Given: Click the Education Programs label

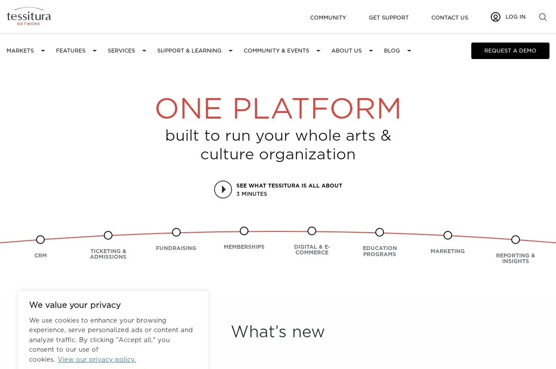Looking at the screenshot, I should (x=380, y=251).
